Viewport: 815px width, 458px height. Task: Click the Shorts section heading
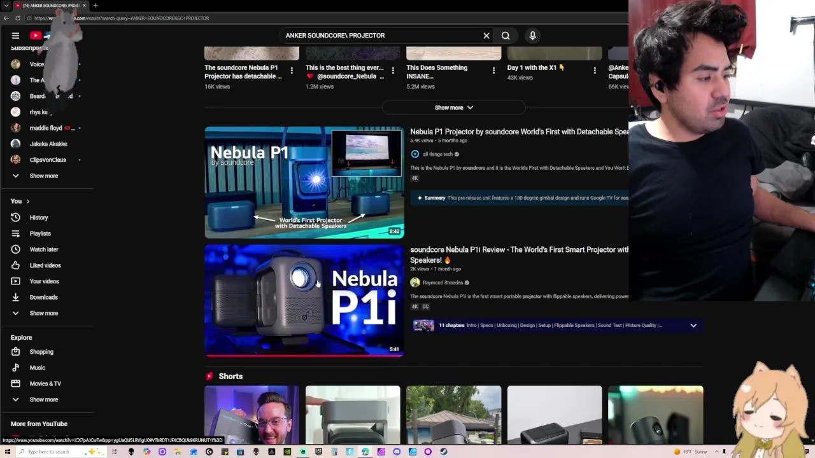click(230, 376)
